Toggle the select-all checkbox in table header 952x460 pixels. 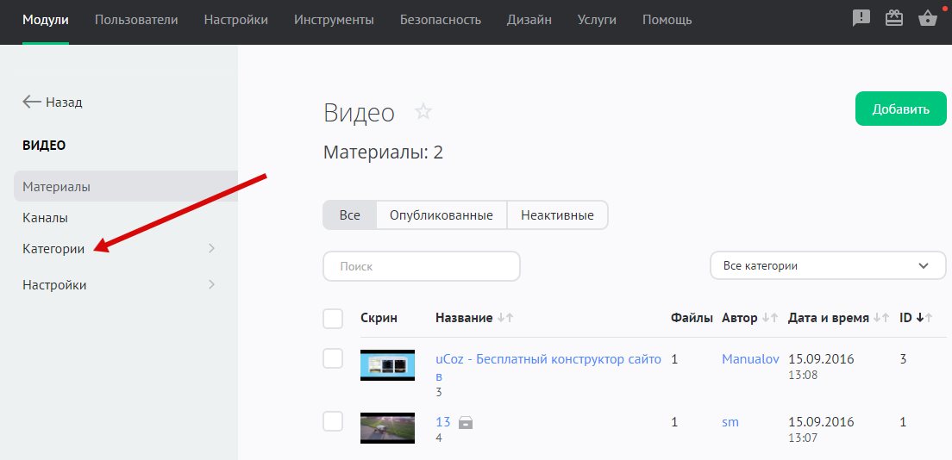click(333, 319)
